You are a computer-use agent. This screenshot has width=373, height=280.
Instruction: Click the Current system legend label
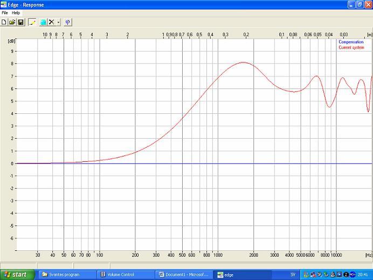pyautogui.click(x=351, y=47)
